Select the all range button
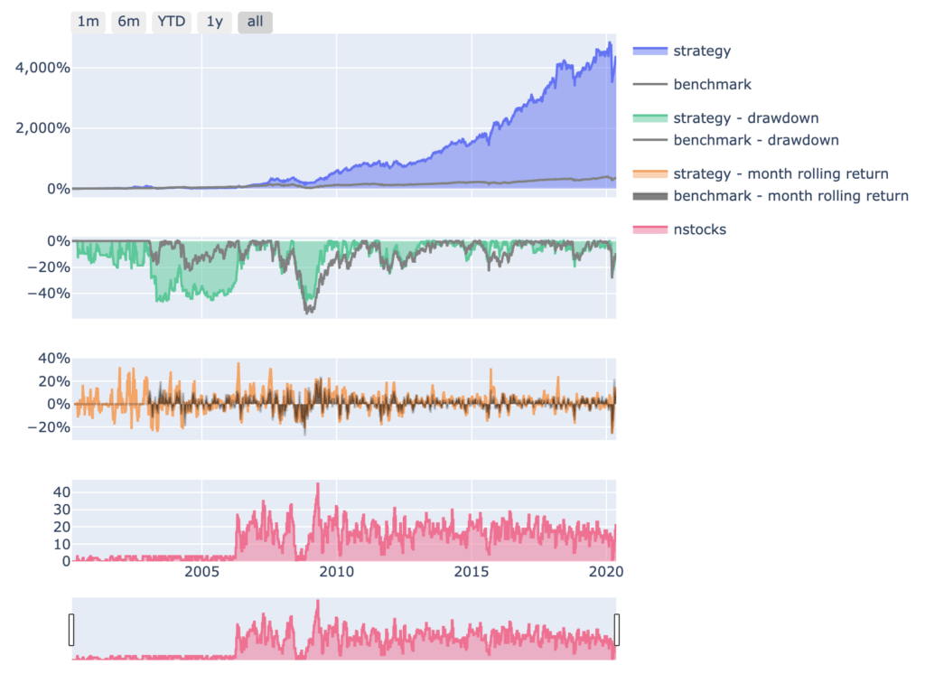This screenshot has height=674, width=925. coord(255,22)
